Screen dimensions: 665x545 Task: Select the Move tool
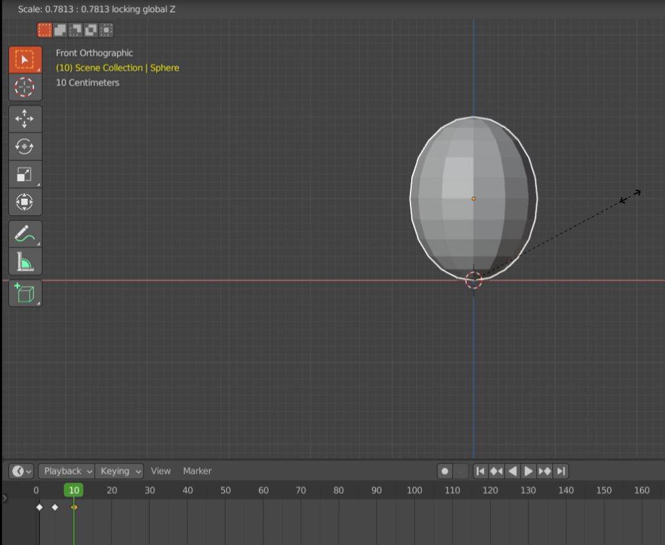tap(24, 119)
